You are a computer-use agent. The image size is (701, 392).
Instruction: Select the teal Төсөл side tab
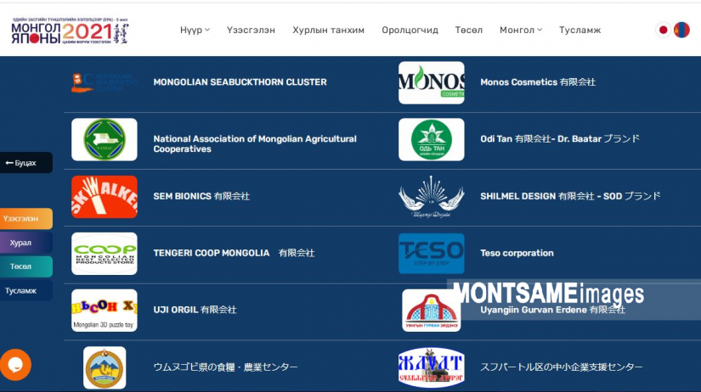point(26,266)
